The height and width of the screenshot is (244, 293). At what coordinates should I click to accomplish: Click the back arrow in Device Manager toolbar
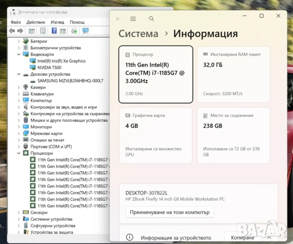[x=12, y=31]
